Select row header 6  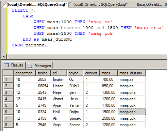click(x=8, y=112)
